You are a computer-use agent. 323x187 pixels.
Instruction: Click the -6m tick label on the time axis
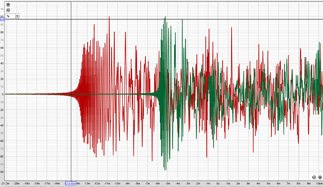pyautogui.click(x=158, y=184)
